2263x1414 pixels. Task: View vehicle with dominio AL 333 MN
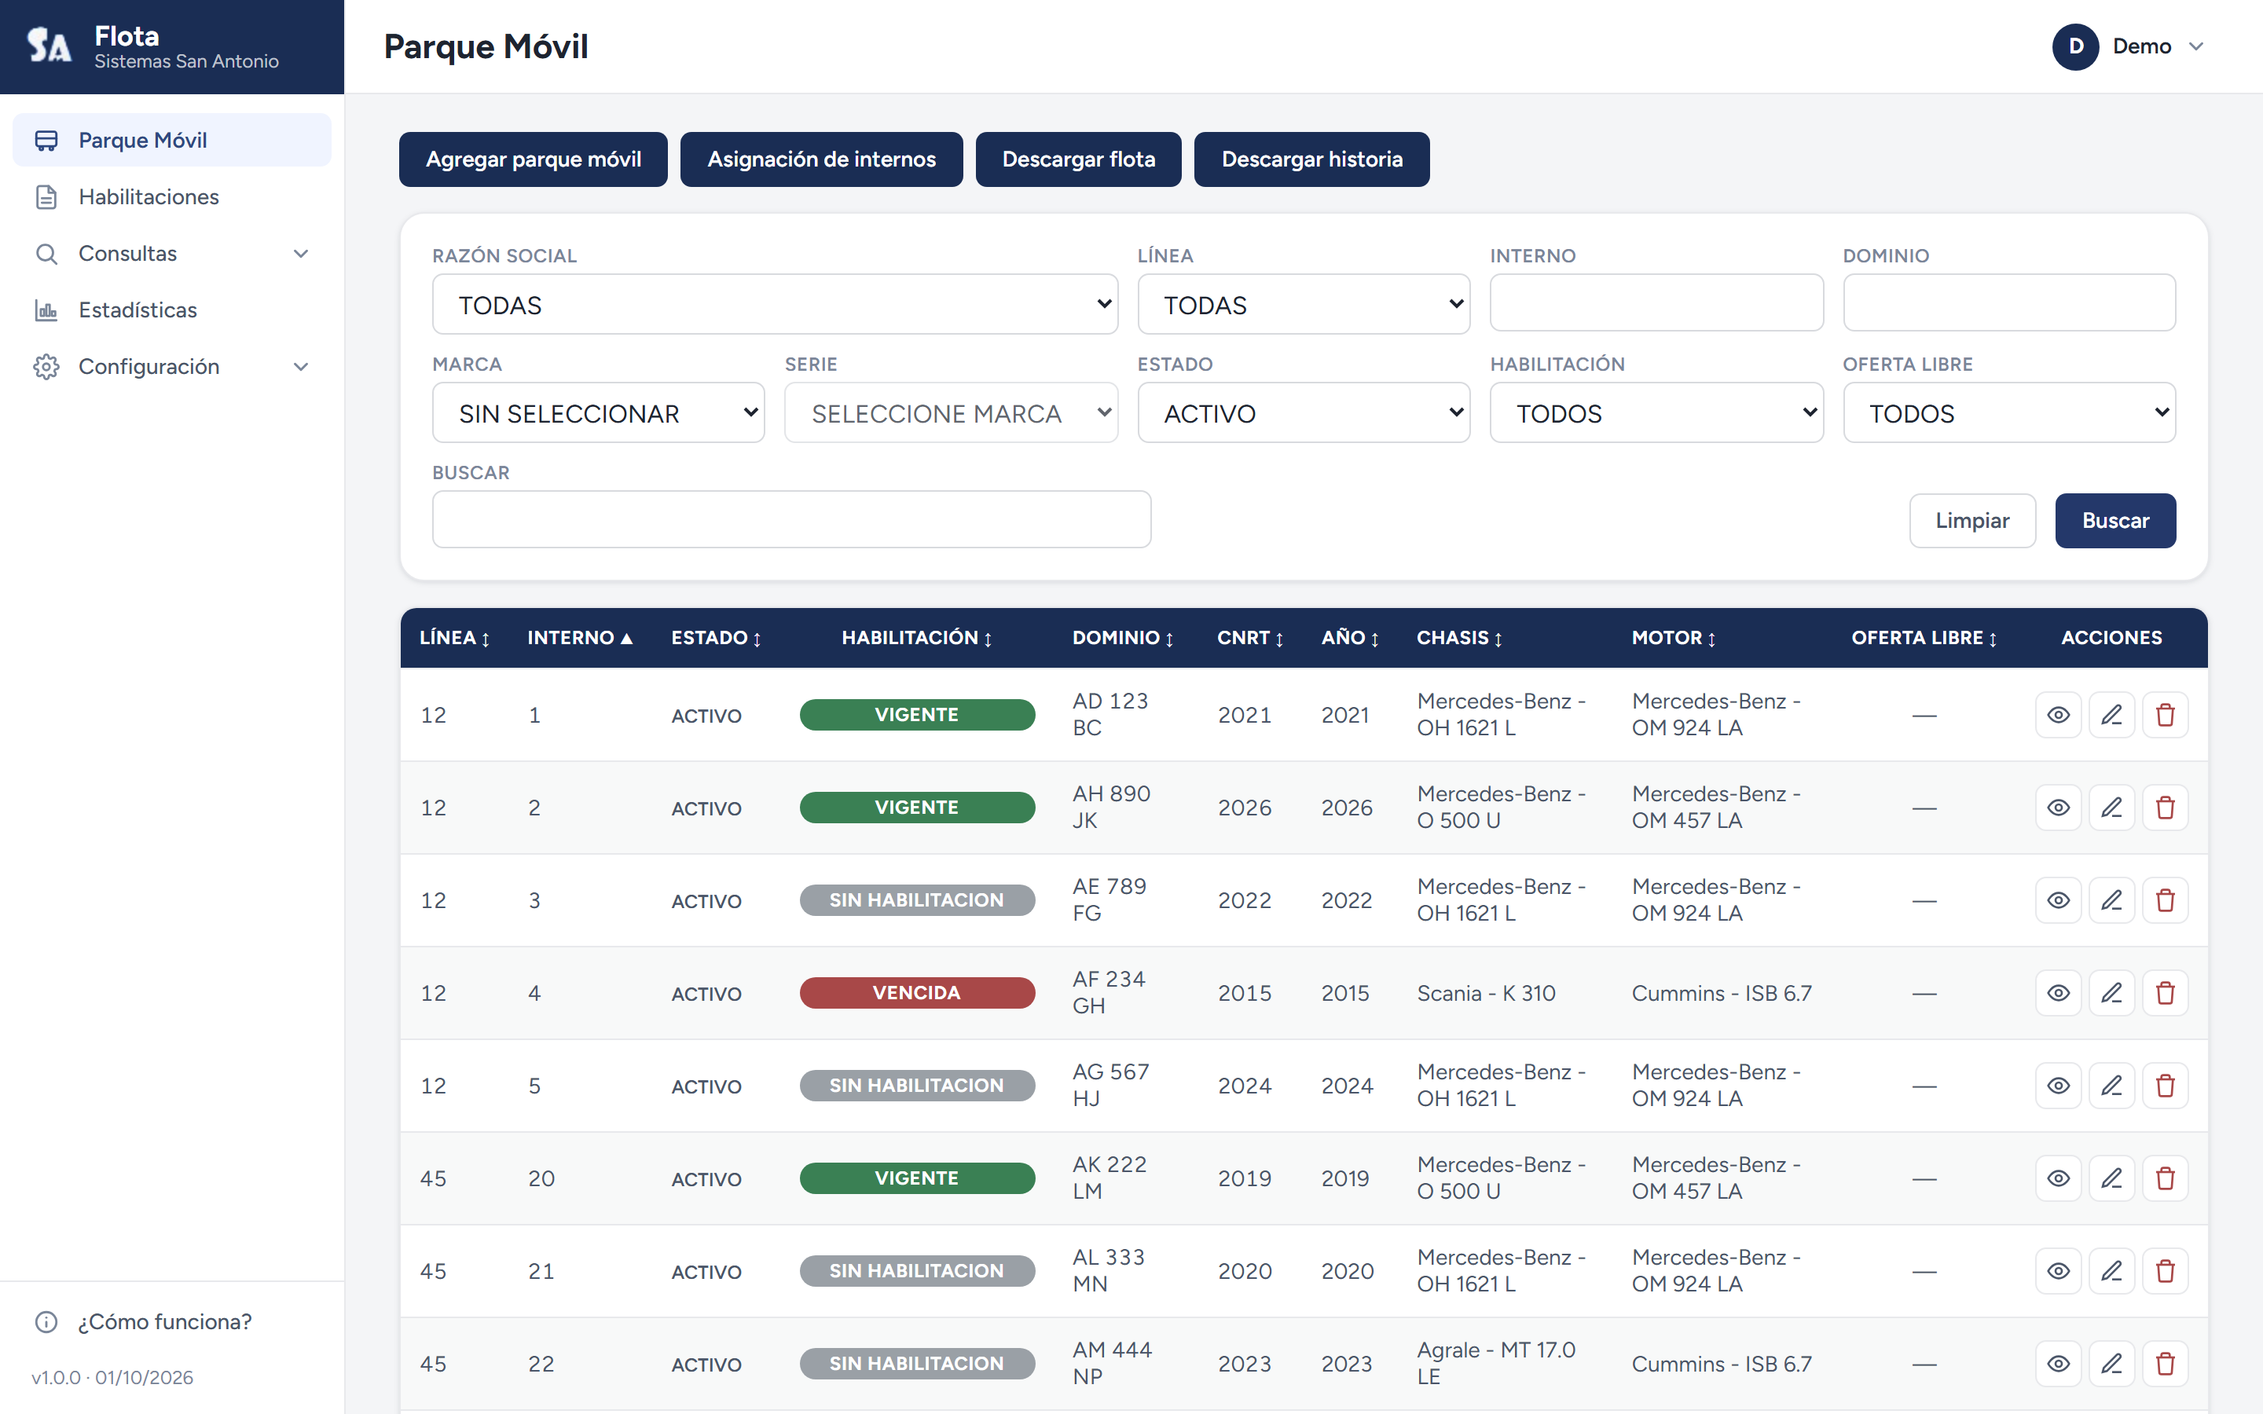(x=2057, y=1270)
